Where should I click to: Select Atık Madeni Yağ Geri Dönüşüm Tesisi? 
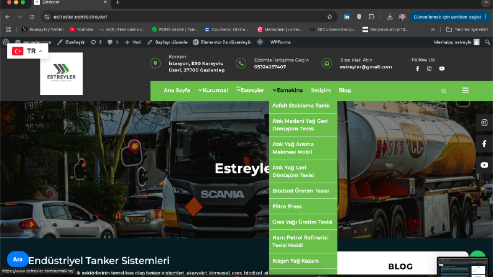(x=303, y=125)
